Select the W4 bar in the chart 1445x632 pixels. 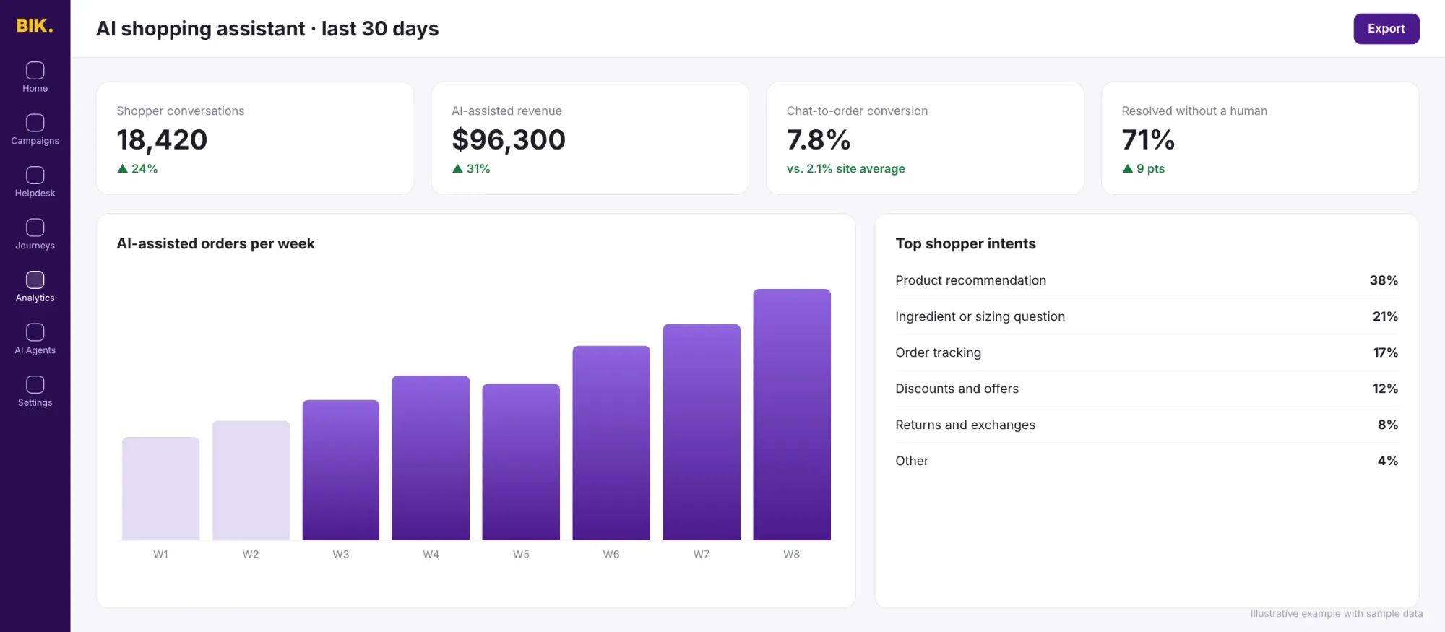point(431,457)
